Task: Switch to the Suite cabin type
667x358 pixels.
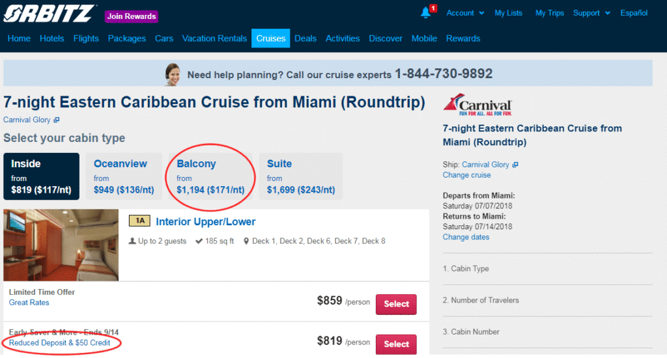Action: click(300, 176)
